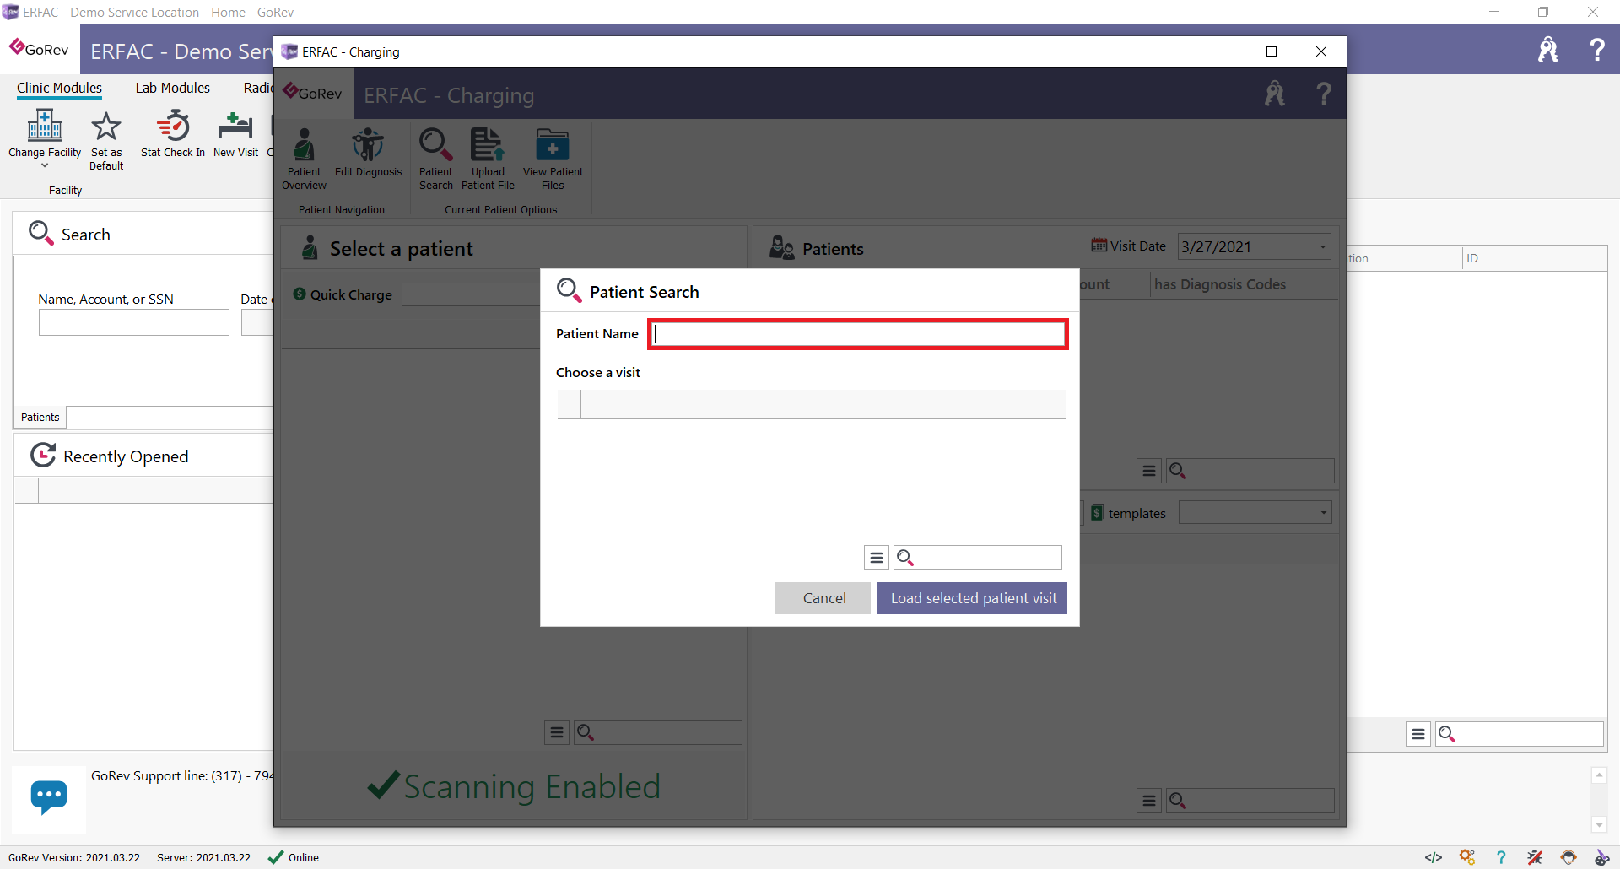Click user figure icon in Charging header
This screenshot has width=1620, height=869.
(1274, 94)
